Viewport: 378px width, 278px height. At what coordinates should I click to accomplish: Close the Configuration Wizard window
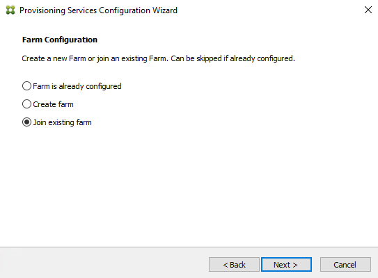368,10
